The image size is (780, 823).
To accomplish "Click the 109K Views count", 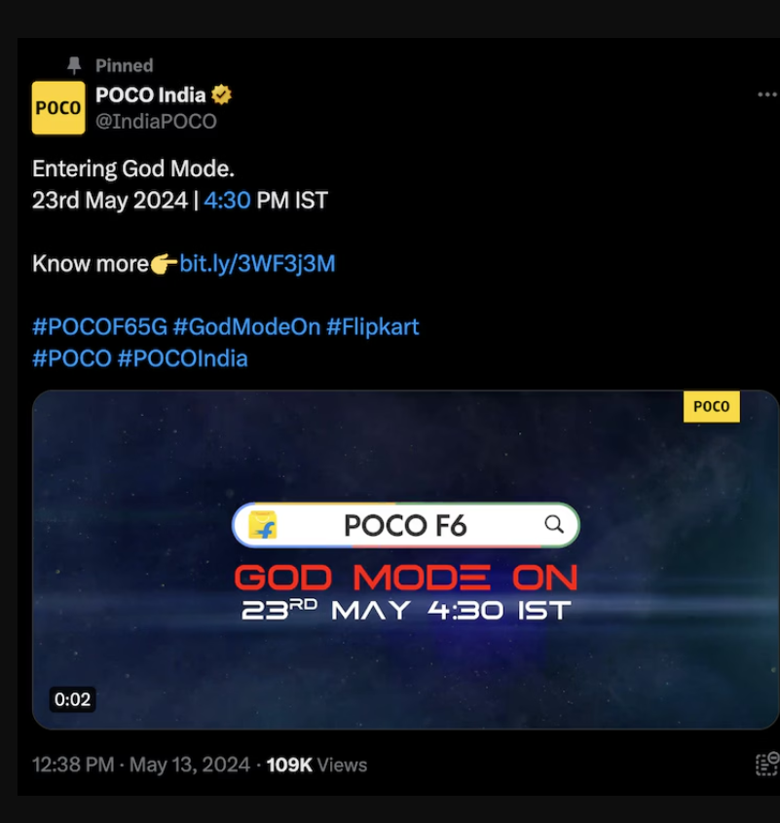I will point(316,766).
